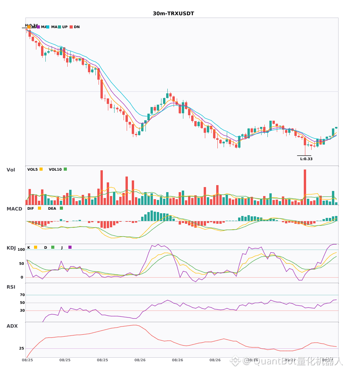Click the RSI axis value 30
Viewport: 346px width, 371px height.
[x=22, y=310]
